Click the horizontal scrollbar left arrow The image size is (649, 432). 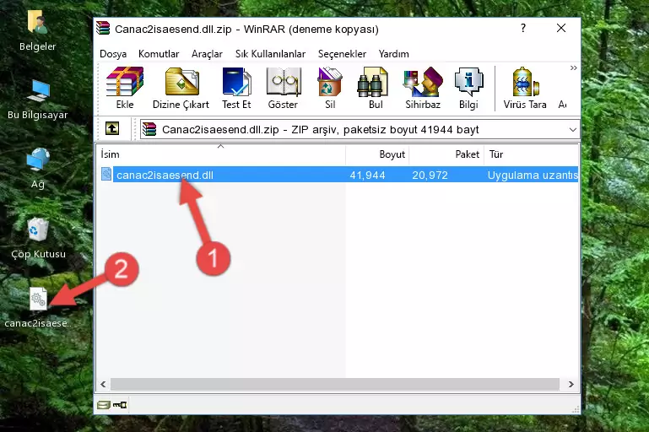(103, 385)
